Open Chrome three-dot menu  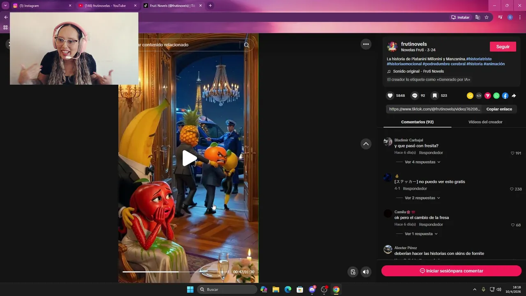520,17
